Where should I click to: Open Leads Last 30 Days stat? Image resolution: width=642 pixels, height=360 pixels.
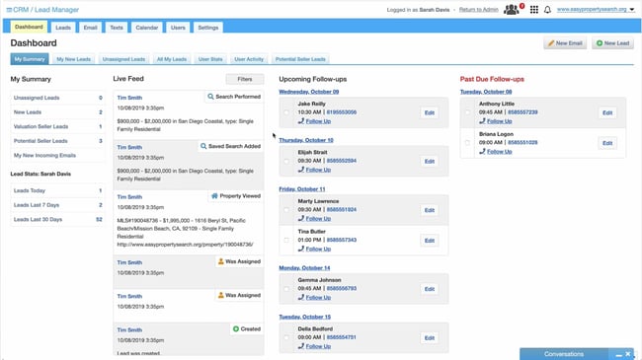(x=57, y=219)
